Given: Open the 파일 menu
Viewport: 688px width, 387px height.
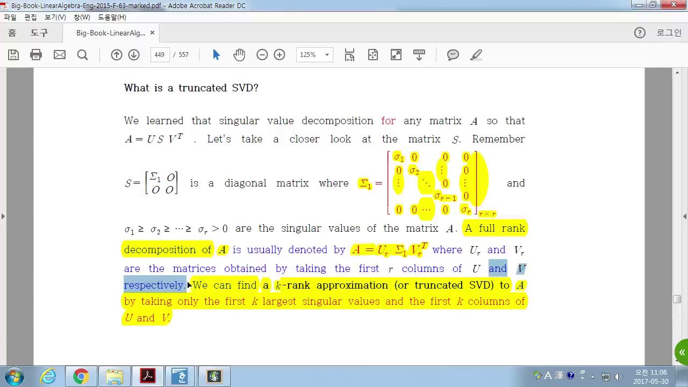Looking at the screenshot, I should pos(10,17).
